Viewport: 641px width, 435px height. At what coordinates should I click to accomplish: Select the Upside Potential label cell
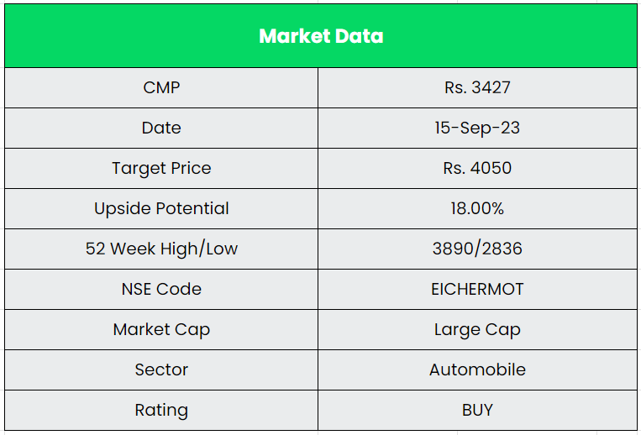(x=161, y=208)
